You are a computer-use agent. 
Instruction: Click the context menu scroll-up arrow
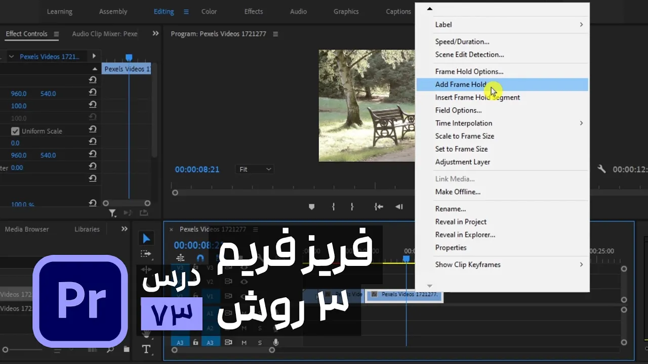(430, 9)
